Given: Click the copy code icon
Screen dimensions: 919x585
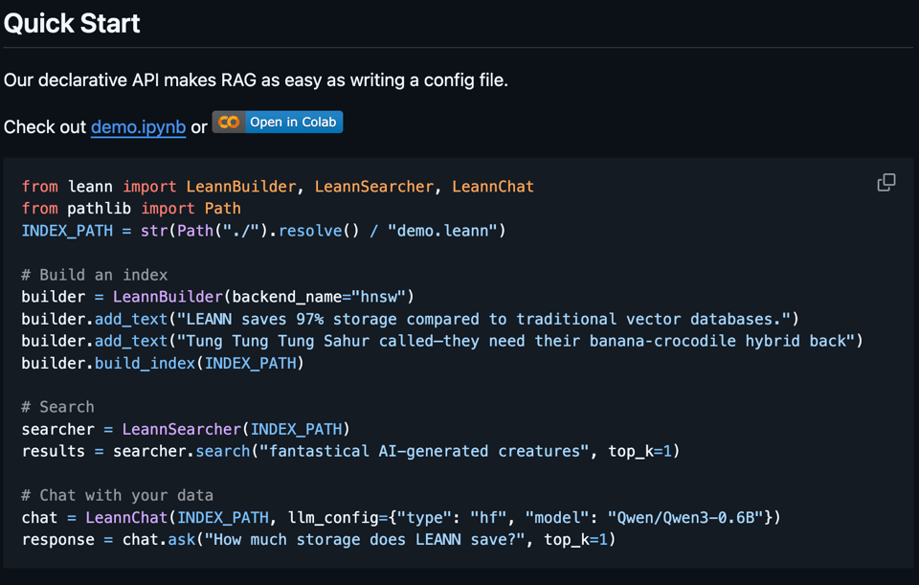Looking at the screenshot, I should (x=886, y=182).
